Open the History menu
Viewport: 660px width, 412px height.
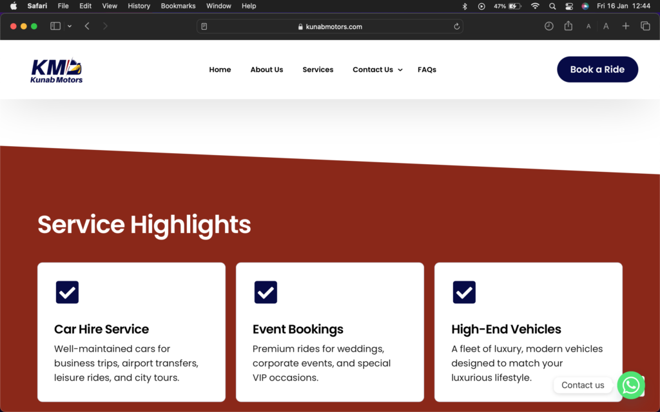139,6
